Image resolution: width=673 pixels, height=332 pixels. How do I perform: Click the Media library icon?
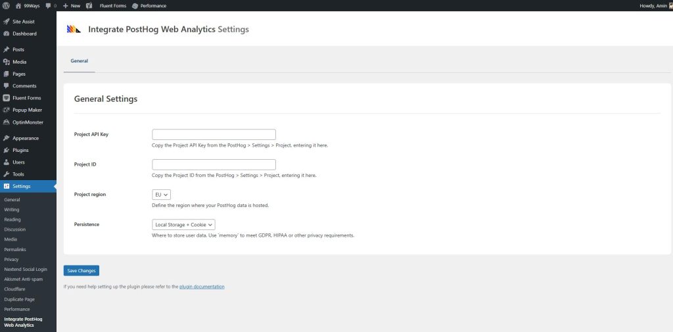click(6, 62)
